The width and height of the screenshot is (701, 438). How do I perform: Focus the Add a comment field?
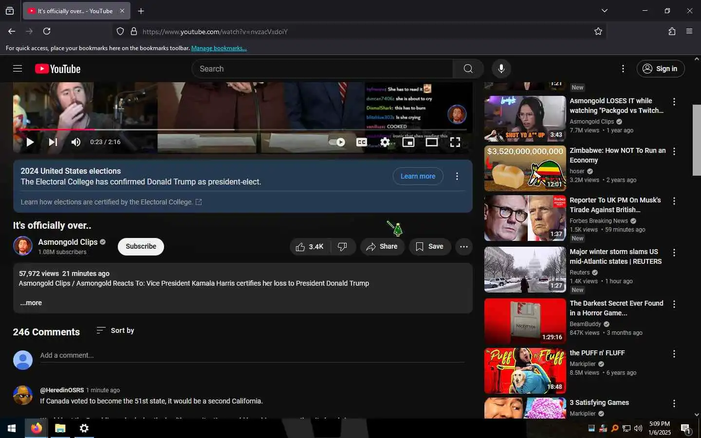[252, 356]
